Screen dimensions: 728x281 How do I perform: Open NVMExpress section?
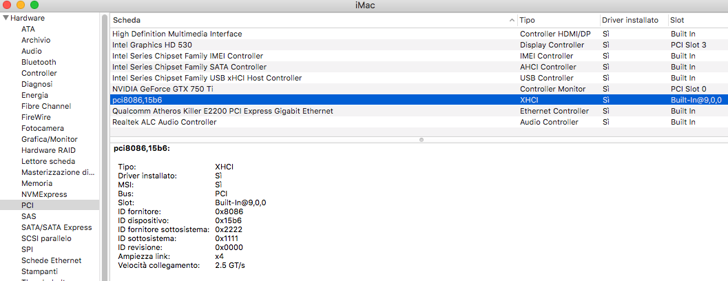click(x=44, y=194)
